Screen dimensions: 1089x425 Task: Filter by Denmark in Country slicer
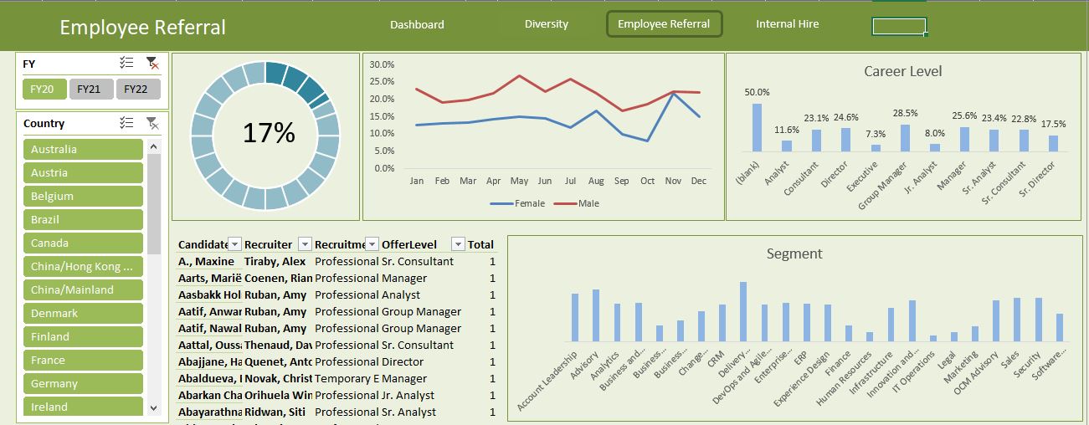[83, 313]
